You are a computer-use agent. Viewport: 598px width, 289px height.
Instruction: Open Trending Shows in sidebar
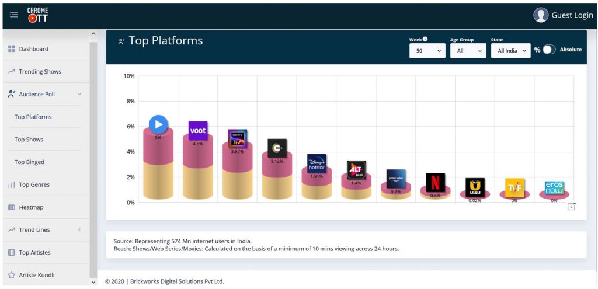40,72
